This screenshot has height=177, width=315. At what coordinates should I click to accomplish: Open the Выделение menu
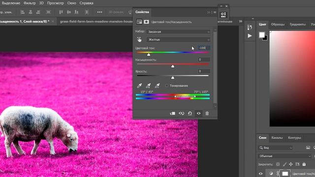[10, 3]
